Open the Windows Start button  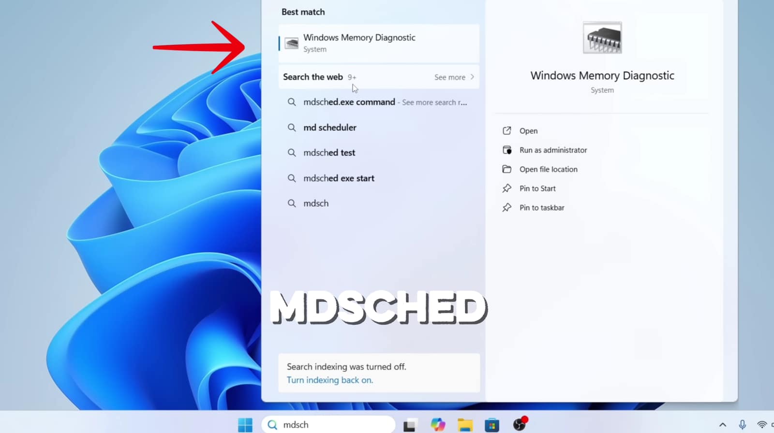click(x=245, y=425)
